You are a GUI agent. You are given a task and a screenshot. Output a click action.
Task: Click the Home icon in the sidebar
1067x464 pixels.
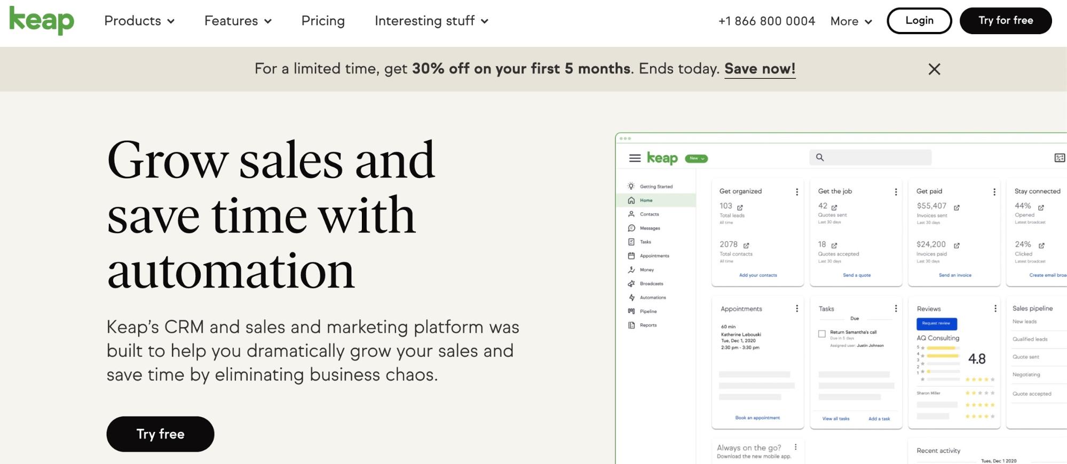pos(631,200)
